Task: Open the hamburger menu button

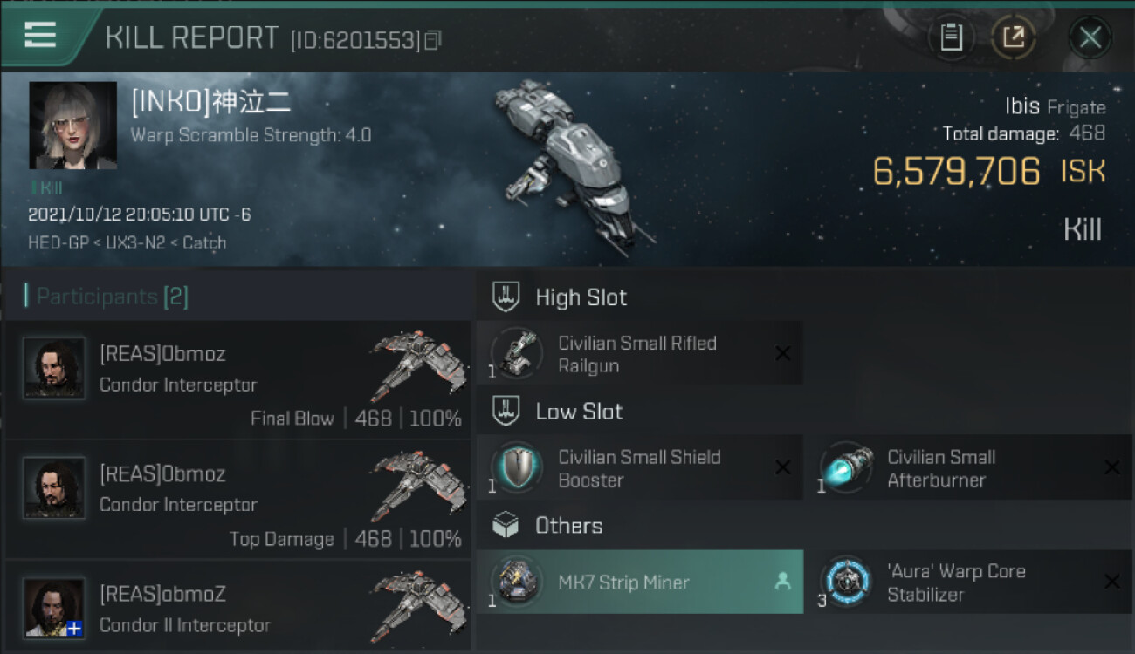Action: (x=40, y=36)
